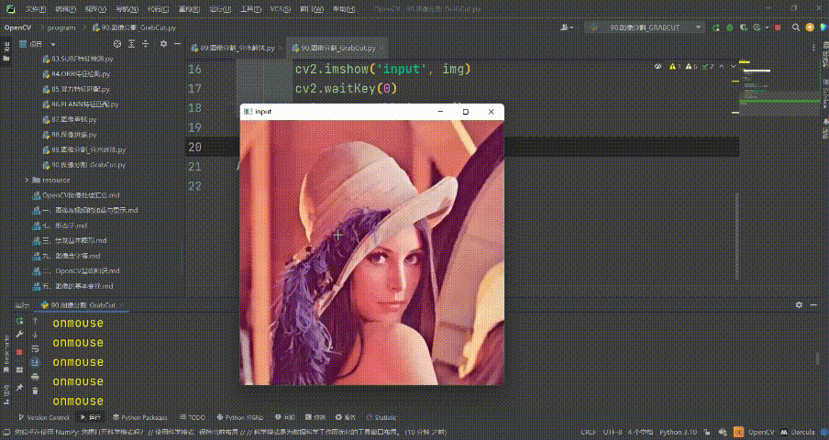This screenshot has height=440, width=829.
Task: Open the Version Control tool window
Action: click(x=43, y=417)
